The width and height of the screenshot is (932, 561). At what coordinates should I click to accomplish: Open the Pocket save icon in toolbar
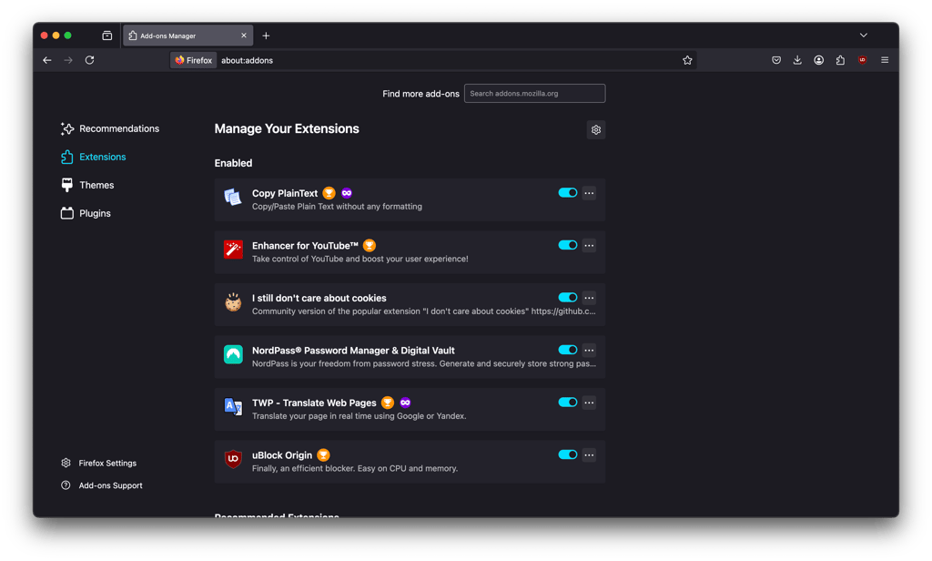(x=776, y=60)
